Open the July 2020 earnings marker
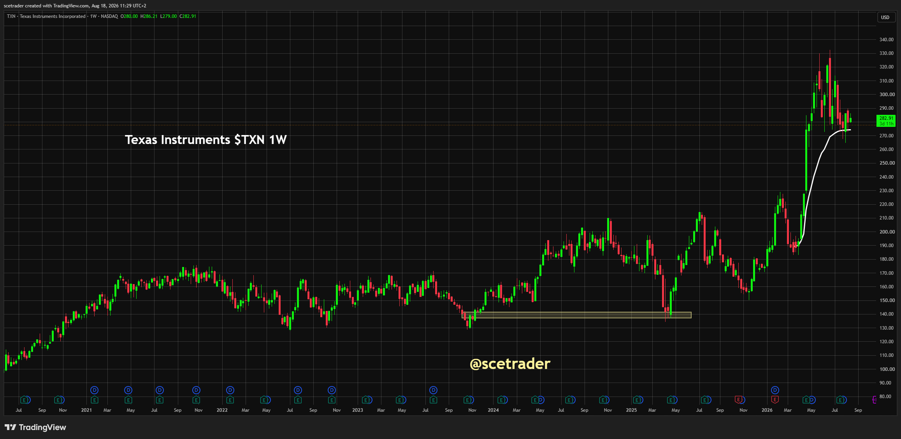901x439 pixels. point(24,400)
